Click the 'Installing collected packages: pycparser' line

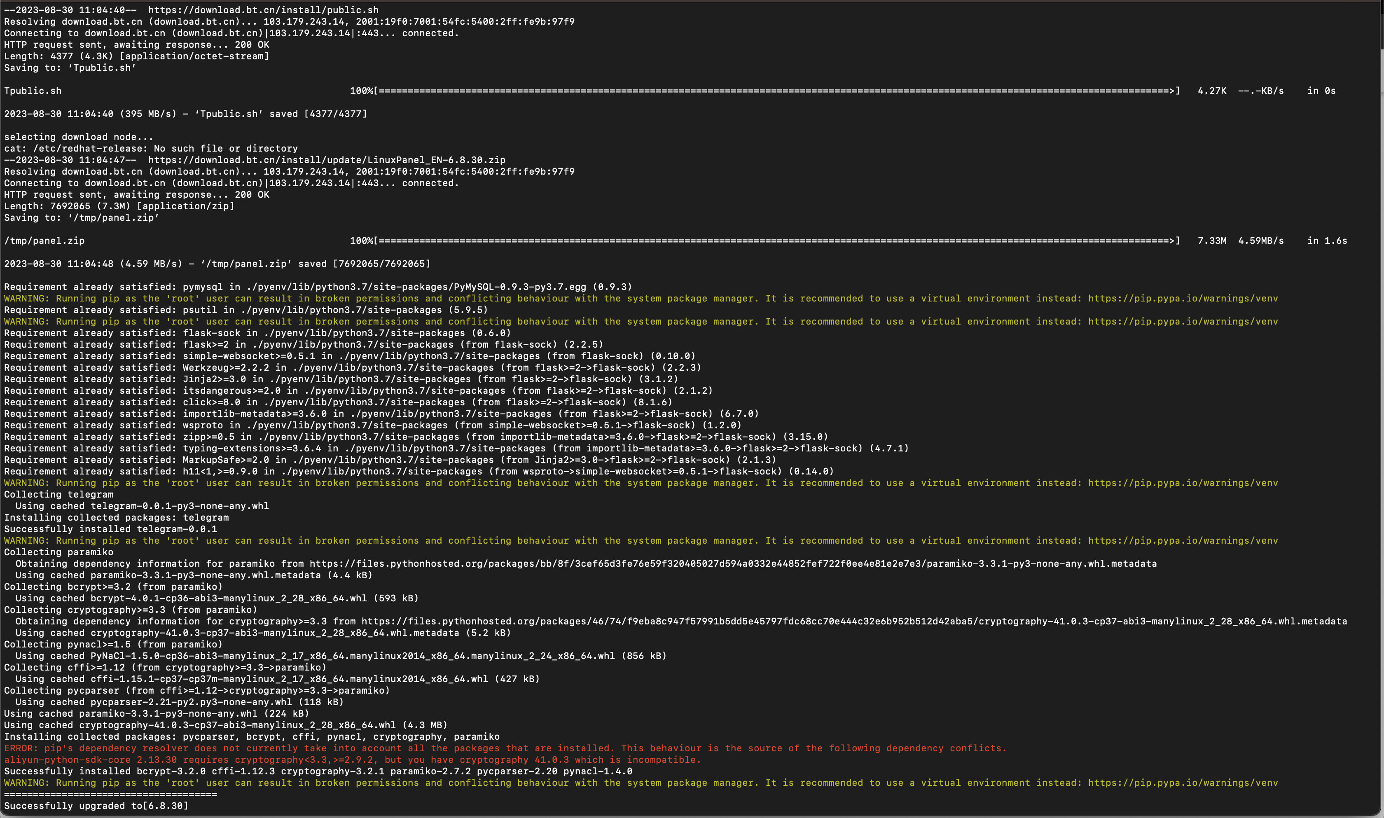[x=251, y=736]
